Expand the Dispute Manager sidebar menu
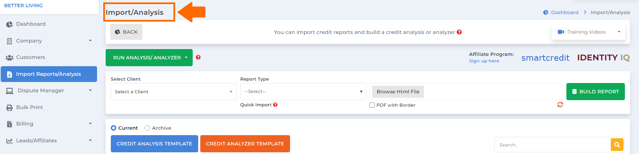Screen dimensions: 639x154 (x=49, y=91)
